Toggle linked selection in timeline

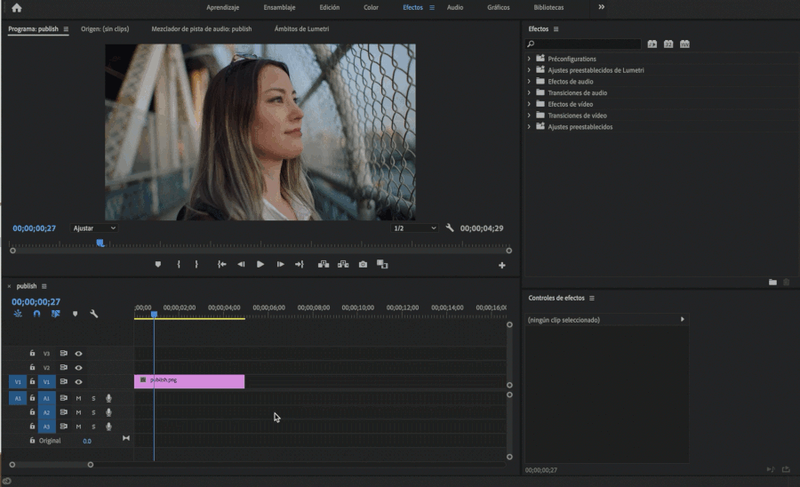coord(56,314)
